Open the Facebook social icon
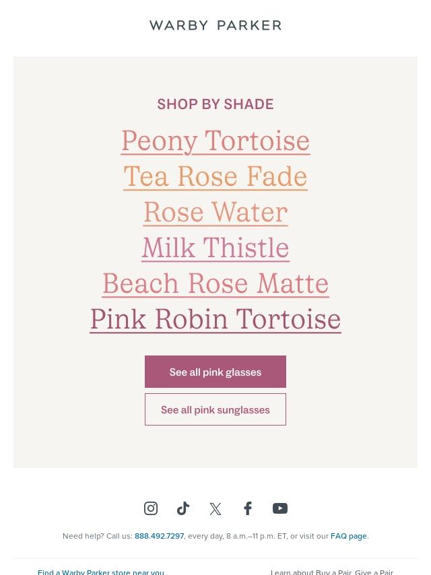431x575 pixels. [248, 508]
